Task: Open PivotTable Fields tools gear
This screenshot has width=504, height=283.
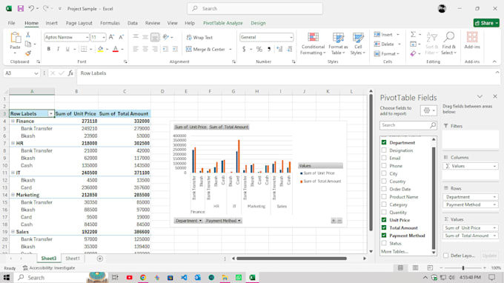Action: [428, 110]
